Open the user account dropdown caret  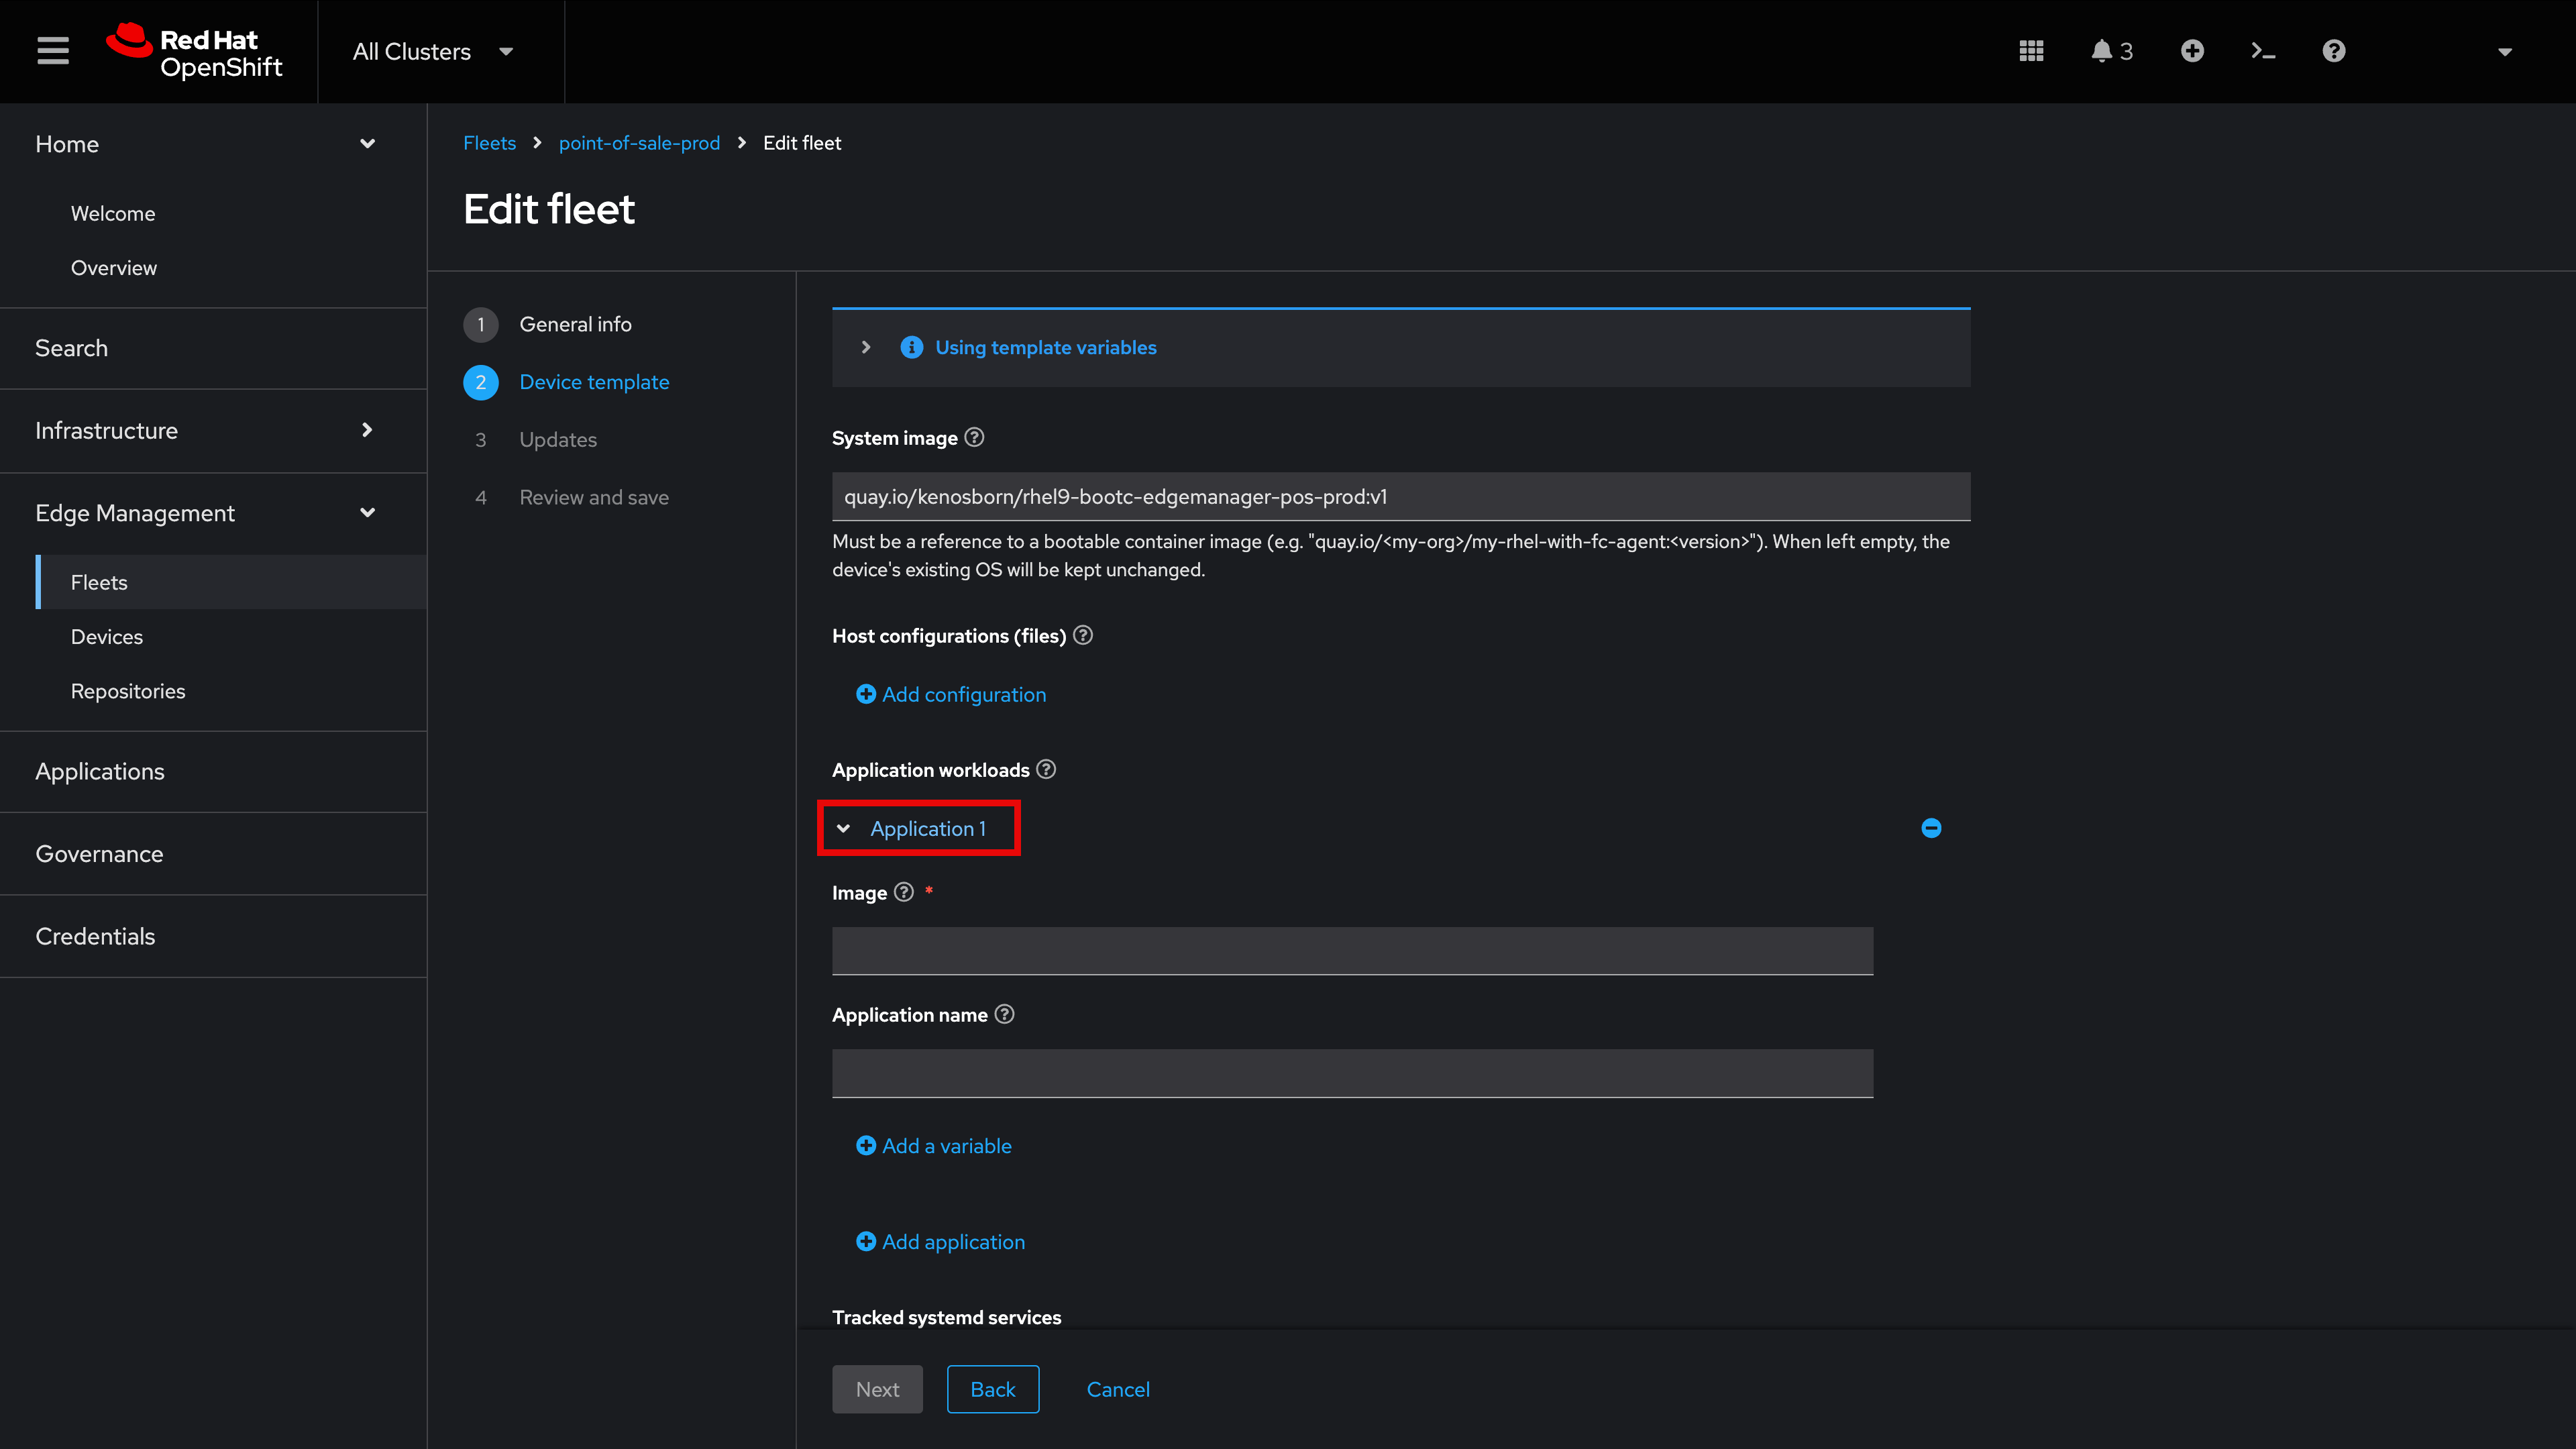click(2505, 52)
